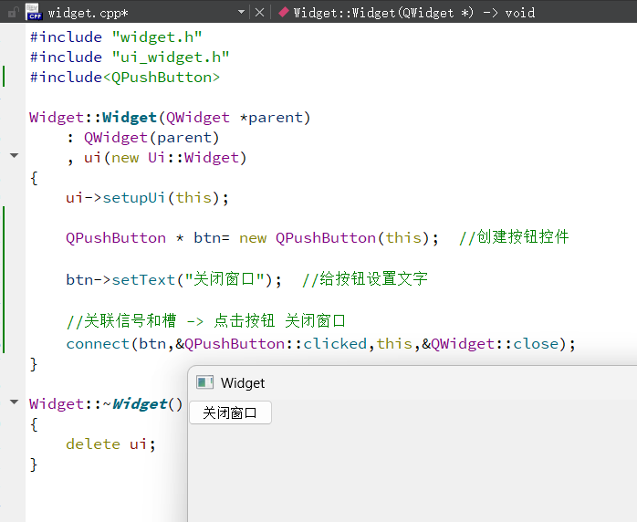Click the //给按钮设置文字 comment

(365, 279)
